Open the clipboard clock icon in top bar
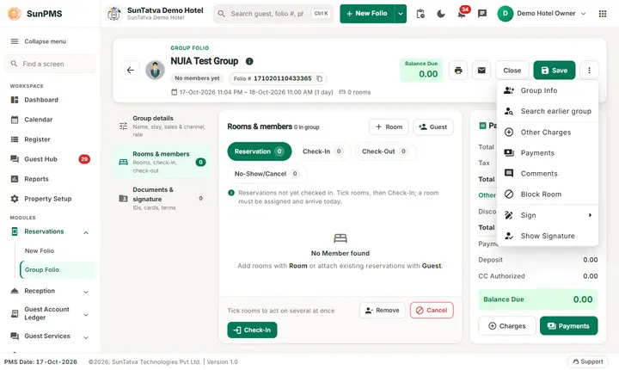 420,14
